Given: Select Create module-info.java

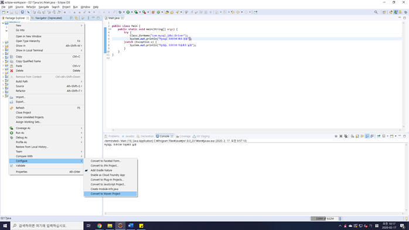Looking at the screenshot, I should pos(110,189).
